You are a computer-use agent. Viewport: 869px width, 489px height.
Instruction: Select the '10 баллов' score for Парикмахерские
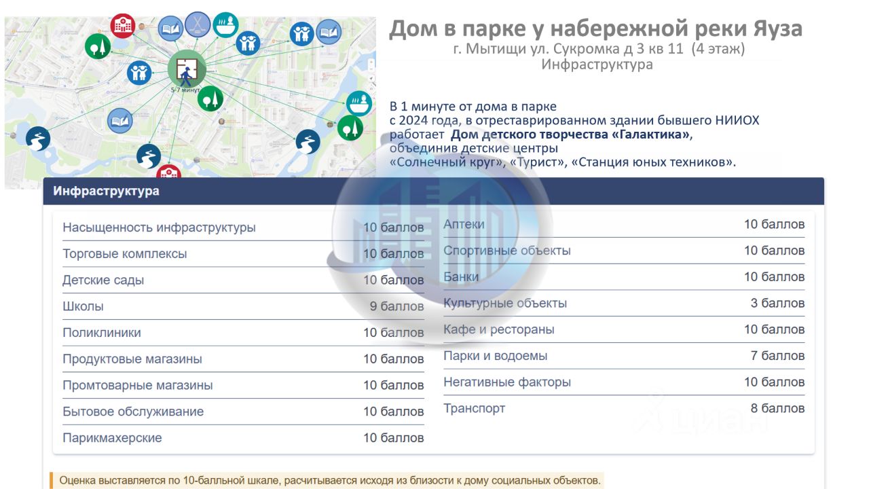point(394,438)
